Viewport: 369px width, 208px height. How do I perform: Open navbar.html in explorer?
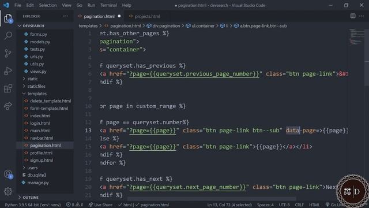click(42, 138)
